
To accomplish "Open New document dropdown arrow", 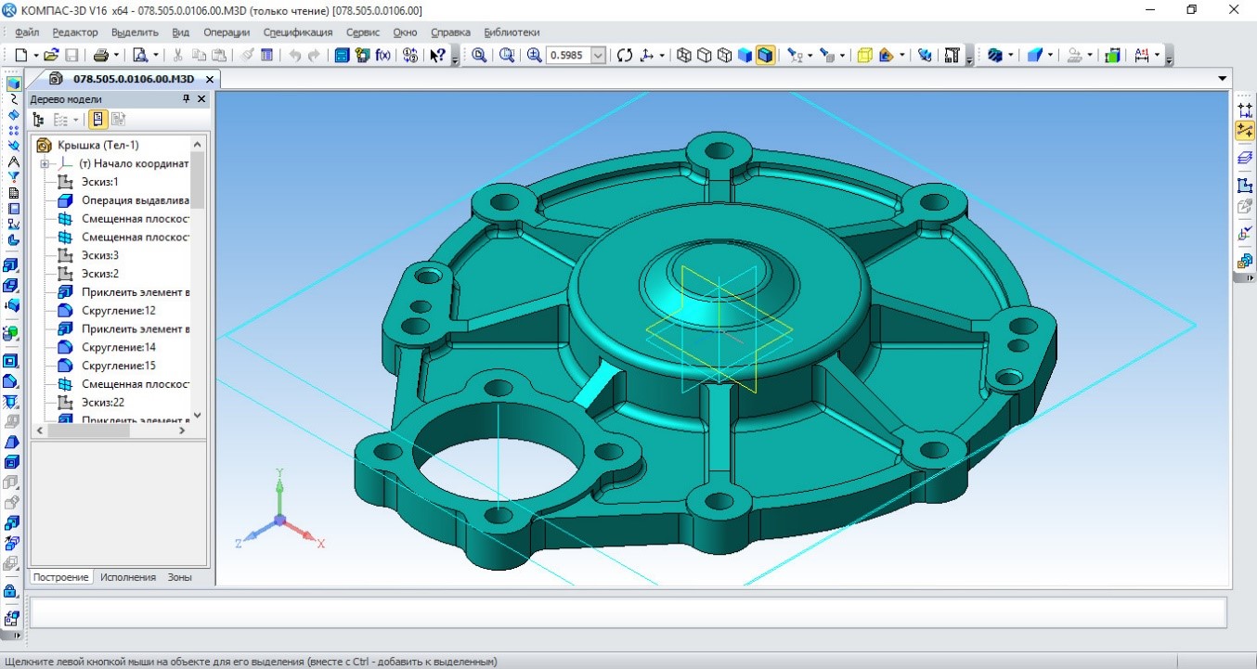I will point(35,56).
